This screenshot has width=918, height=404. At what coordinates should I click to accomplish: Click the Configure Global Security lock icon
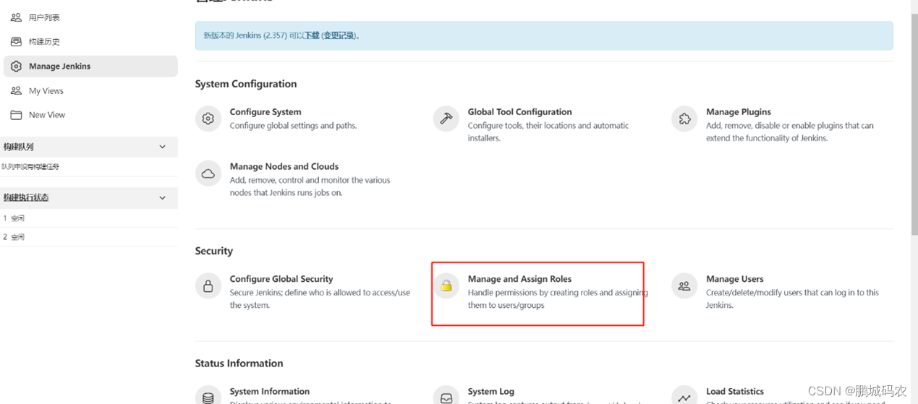point(208,286)
